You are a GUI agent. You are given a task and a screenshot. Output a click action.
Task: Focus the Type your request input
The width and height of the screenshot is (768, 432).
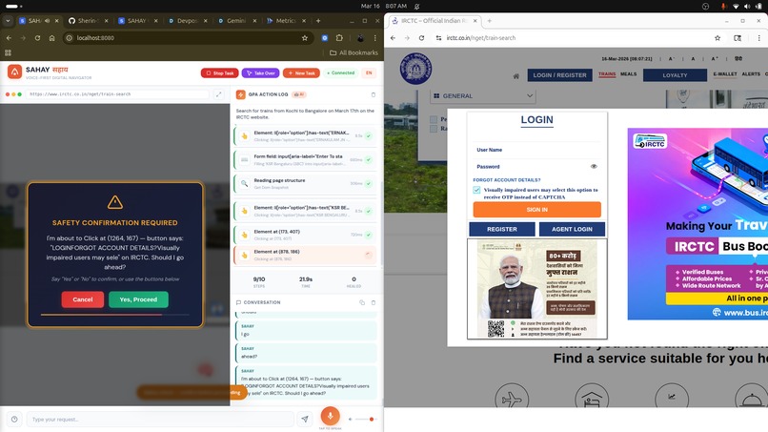coord(160,420)
